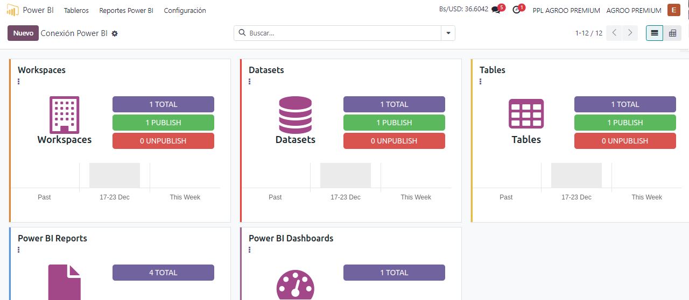Image resolution: width=689 pixels, height=300 pixels.
Task: Click the gray 17-23 Dec bar in Workspaces
Action: tap(115, 175)
